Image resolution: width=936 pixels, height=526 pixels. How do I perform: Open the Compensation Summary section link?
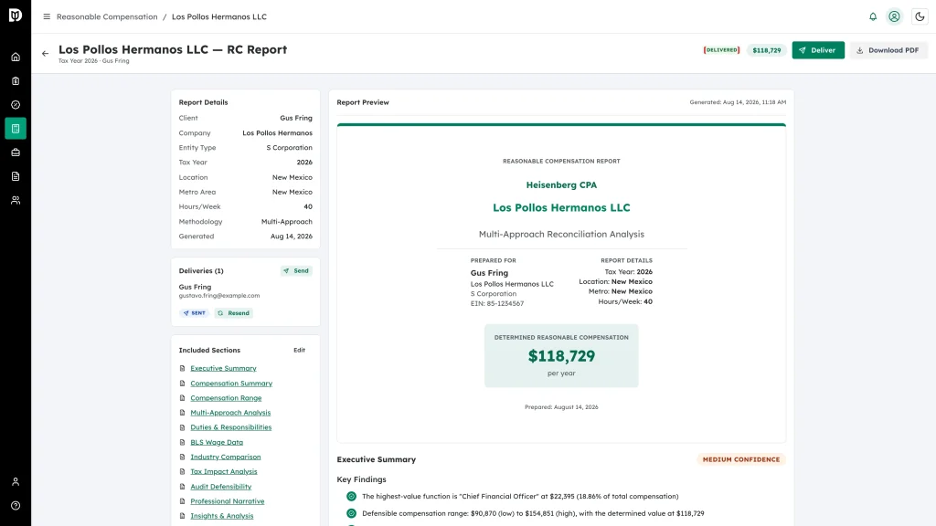click(231, 384)
